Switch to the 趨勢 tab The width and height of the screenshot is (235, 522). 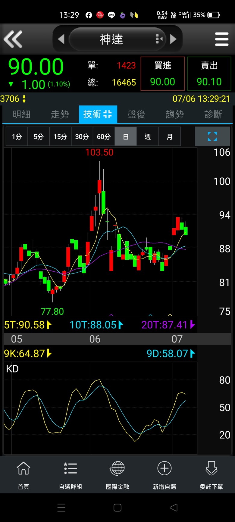(x=175, y=114)
